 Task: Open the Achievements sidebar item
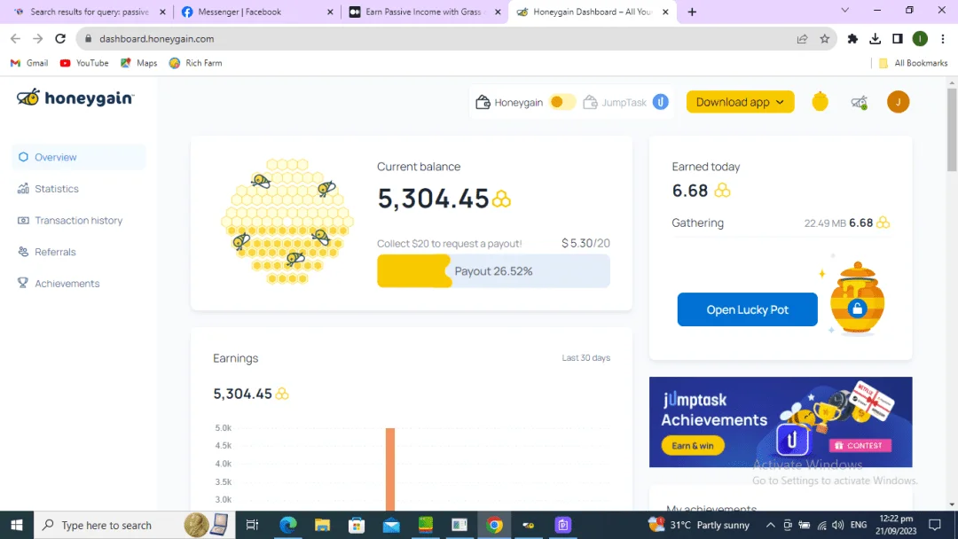[79, 283]
